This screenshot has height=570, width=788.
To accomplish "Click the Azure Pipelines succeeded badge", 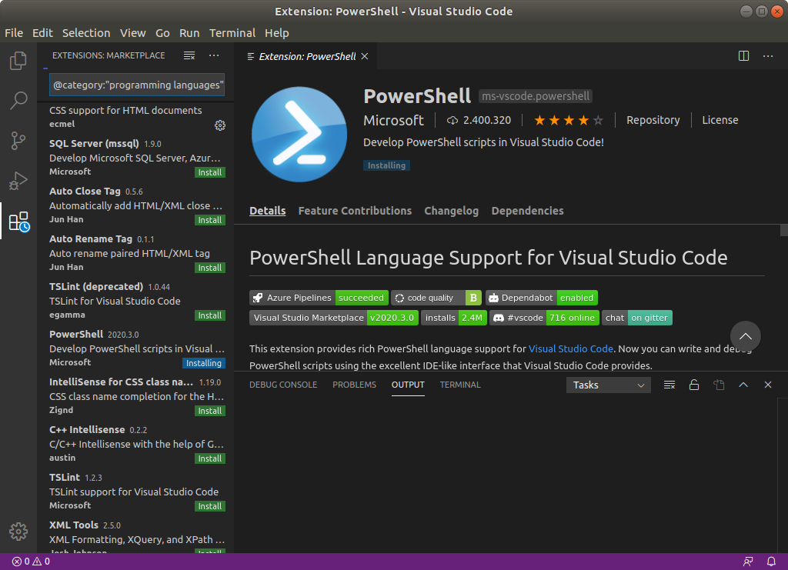I will 319,298.
